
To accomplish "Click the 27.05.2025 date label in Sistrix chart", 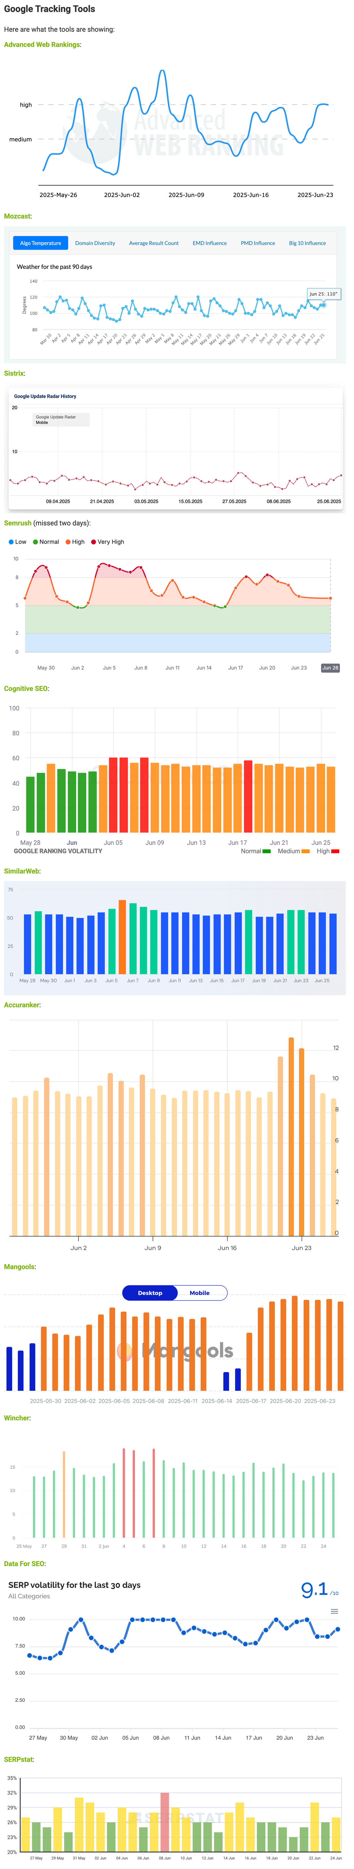I will tap(234, 501).
